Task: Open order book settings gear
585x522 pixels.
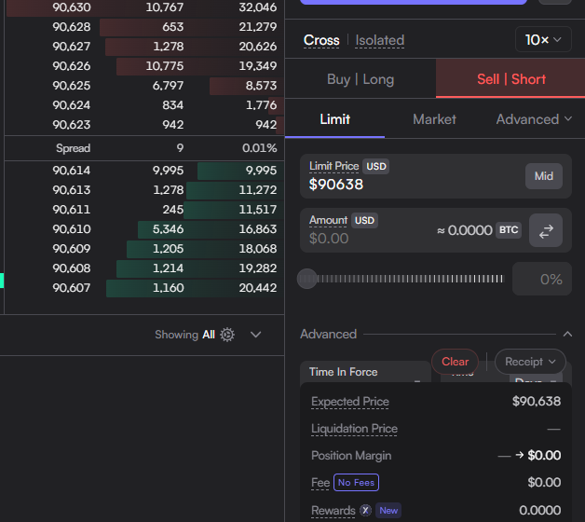Action: coord(227,335)
